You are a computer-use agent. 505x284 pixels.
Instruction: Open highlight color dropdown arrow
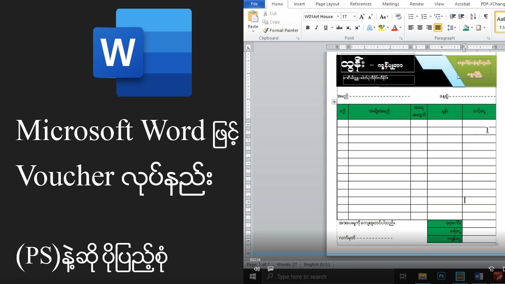(387, 28)
